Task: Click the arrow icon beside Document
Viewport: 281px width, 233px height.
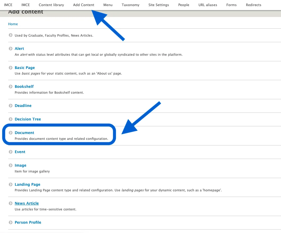Action: click(11, 132)
